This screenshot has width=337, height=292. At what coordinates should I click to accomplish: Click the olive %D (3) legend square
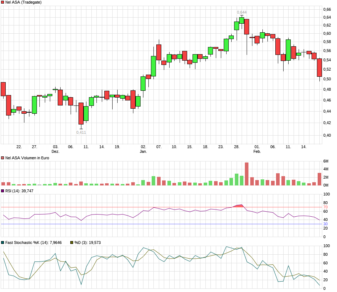71,242
